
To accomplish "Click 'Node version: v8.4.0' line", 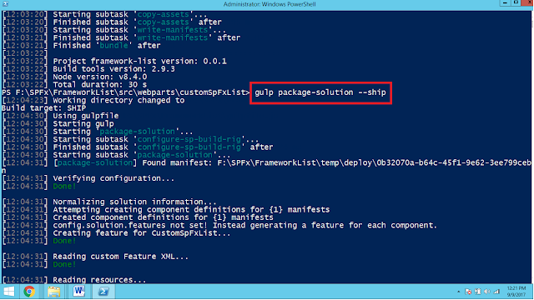I will [x=100, y=77].
